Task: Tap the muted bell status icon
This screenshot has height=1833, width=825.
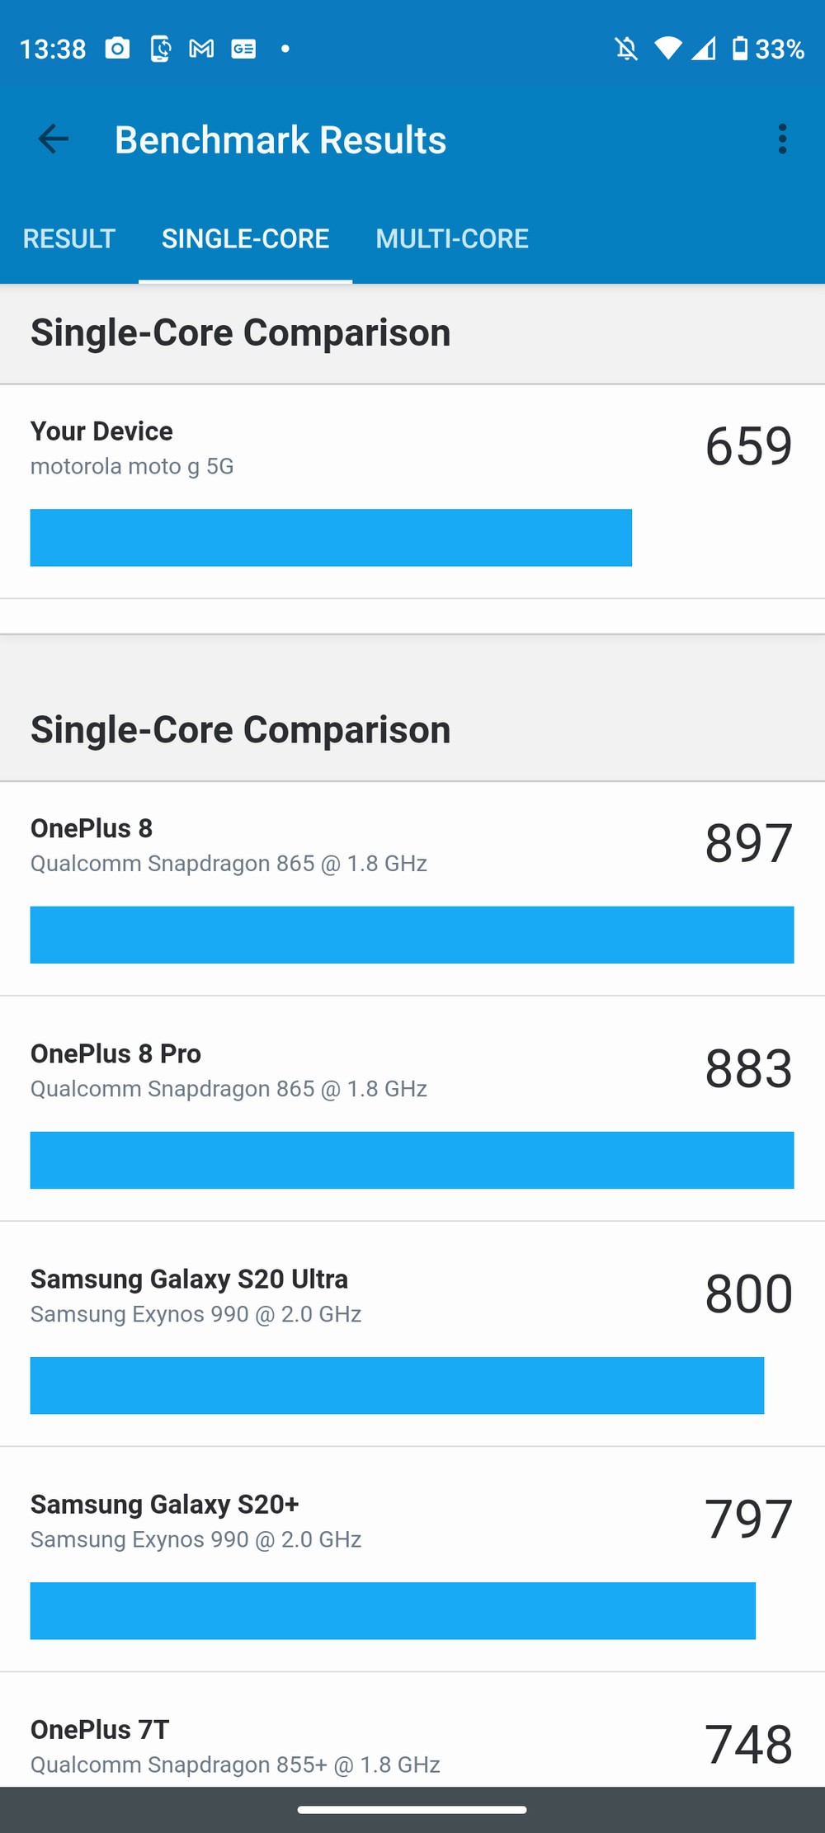Action: (x=626, y=49)
